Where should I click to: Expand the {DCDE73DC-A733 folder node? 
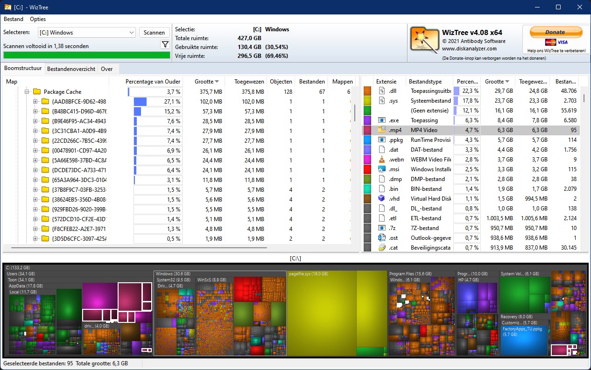pos(35,170)
